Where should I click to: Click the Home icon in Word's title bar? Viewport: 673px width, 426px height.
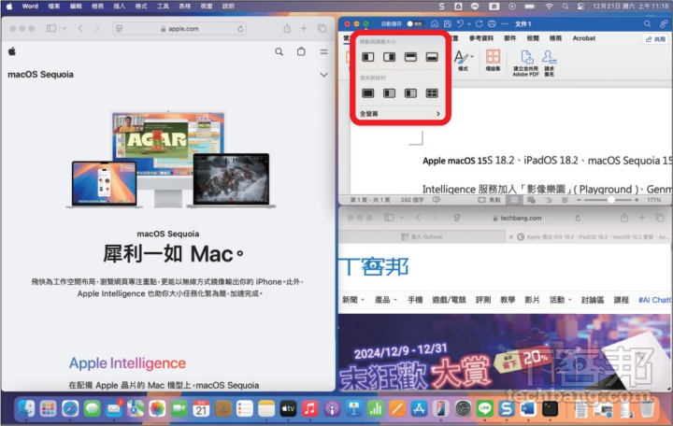[435, 24]
